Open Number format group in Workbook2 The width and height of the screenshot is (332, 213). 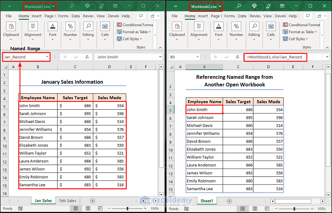coord(236,30)
